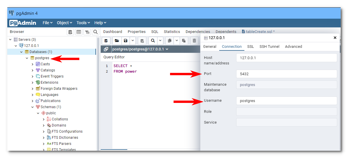
Task: Open the Help menu
Action: pos(100,23)
